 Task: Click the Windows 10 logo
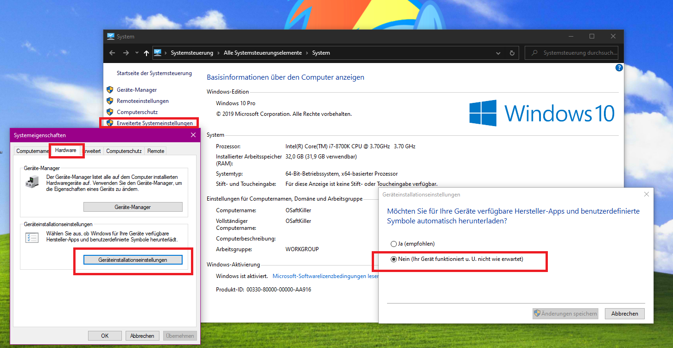coord(542,113)
